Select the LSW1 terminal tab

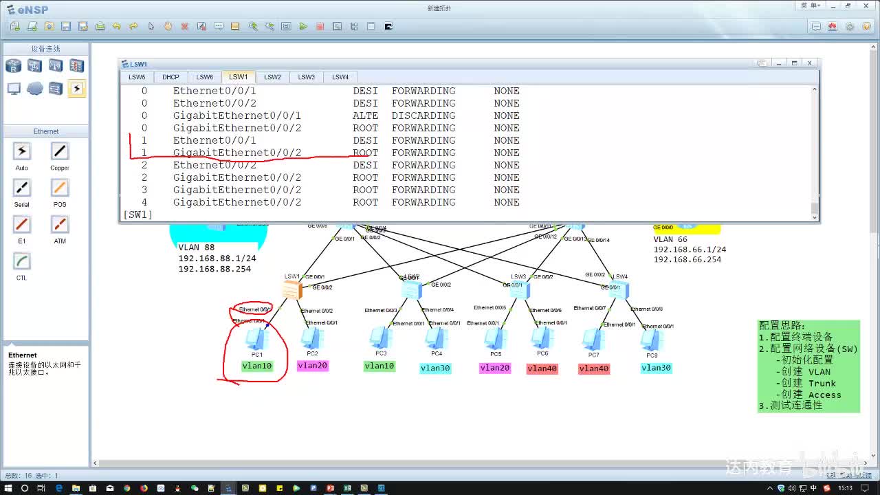239,77
